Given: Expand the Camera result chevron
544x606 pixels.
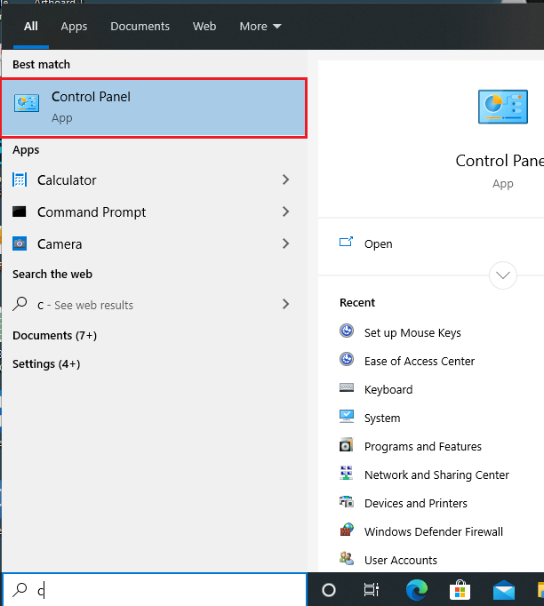Looking at the screenshot, I should (285, 243).
